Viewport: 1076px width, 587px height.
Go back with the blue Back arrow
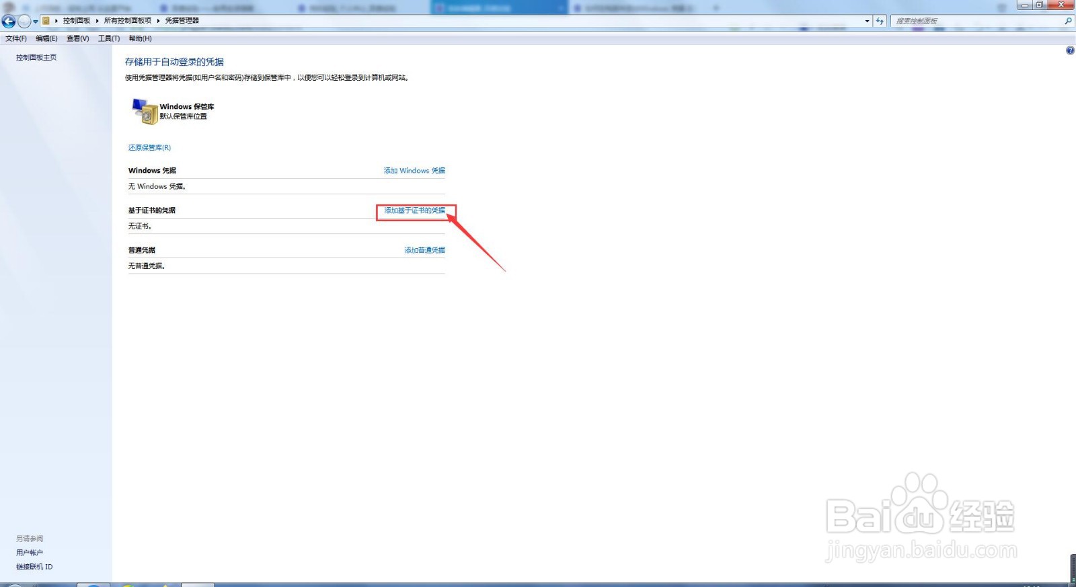(x=9, y=21)
